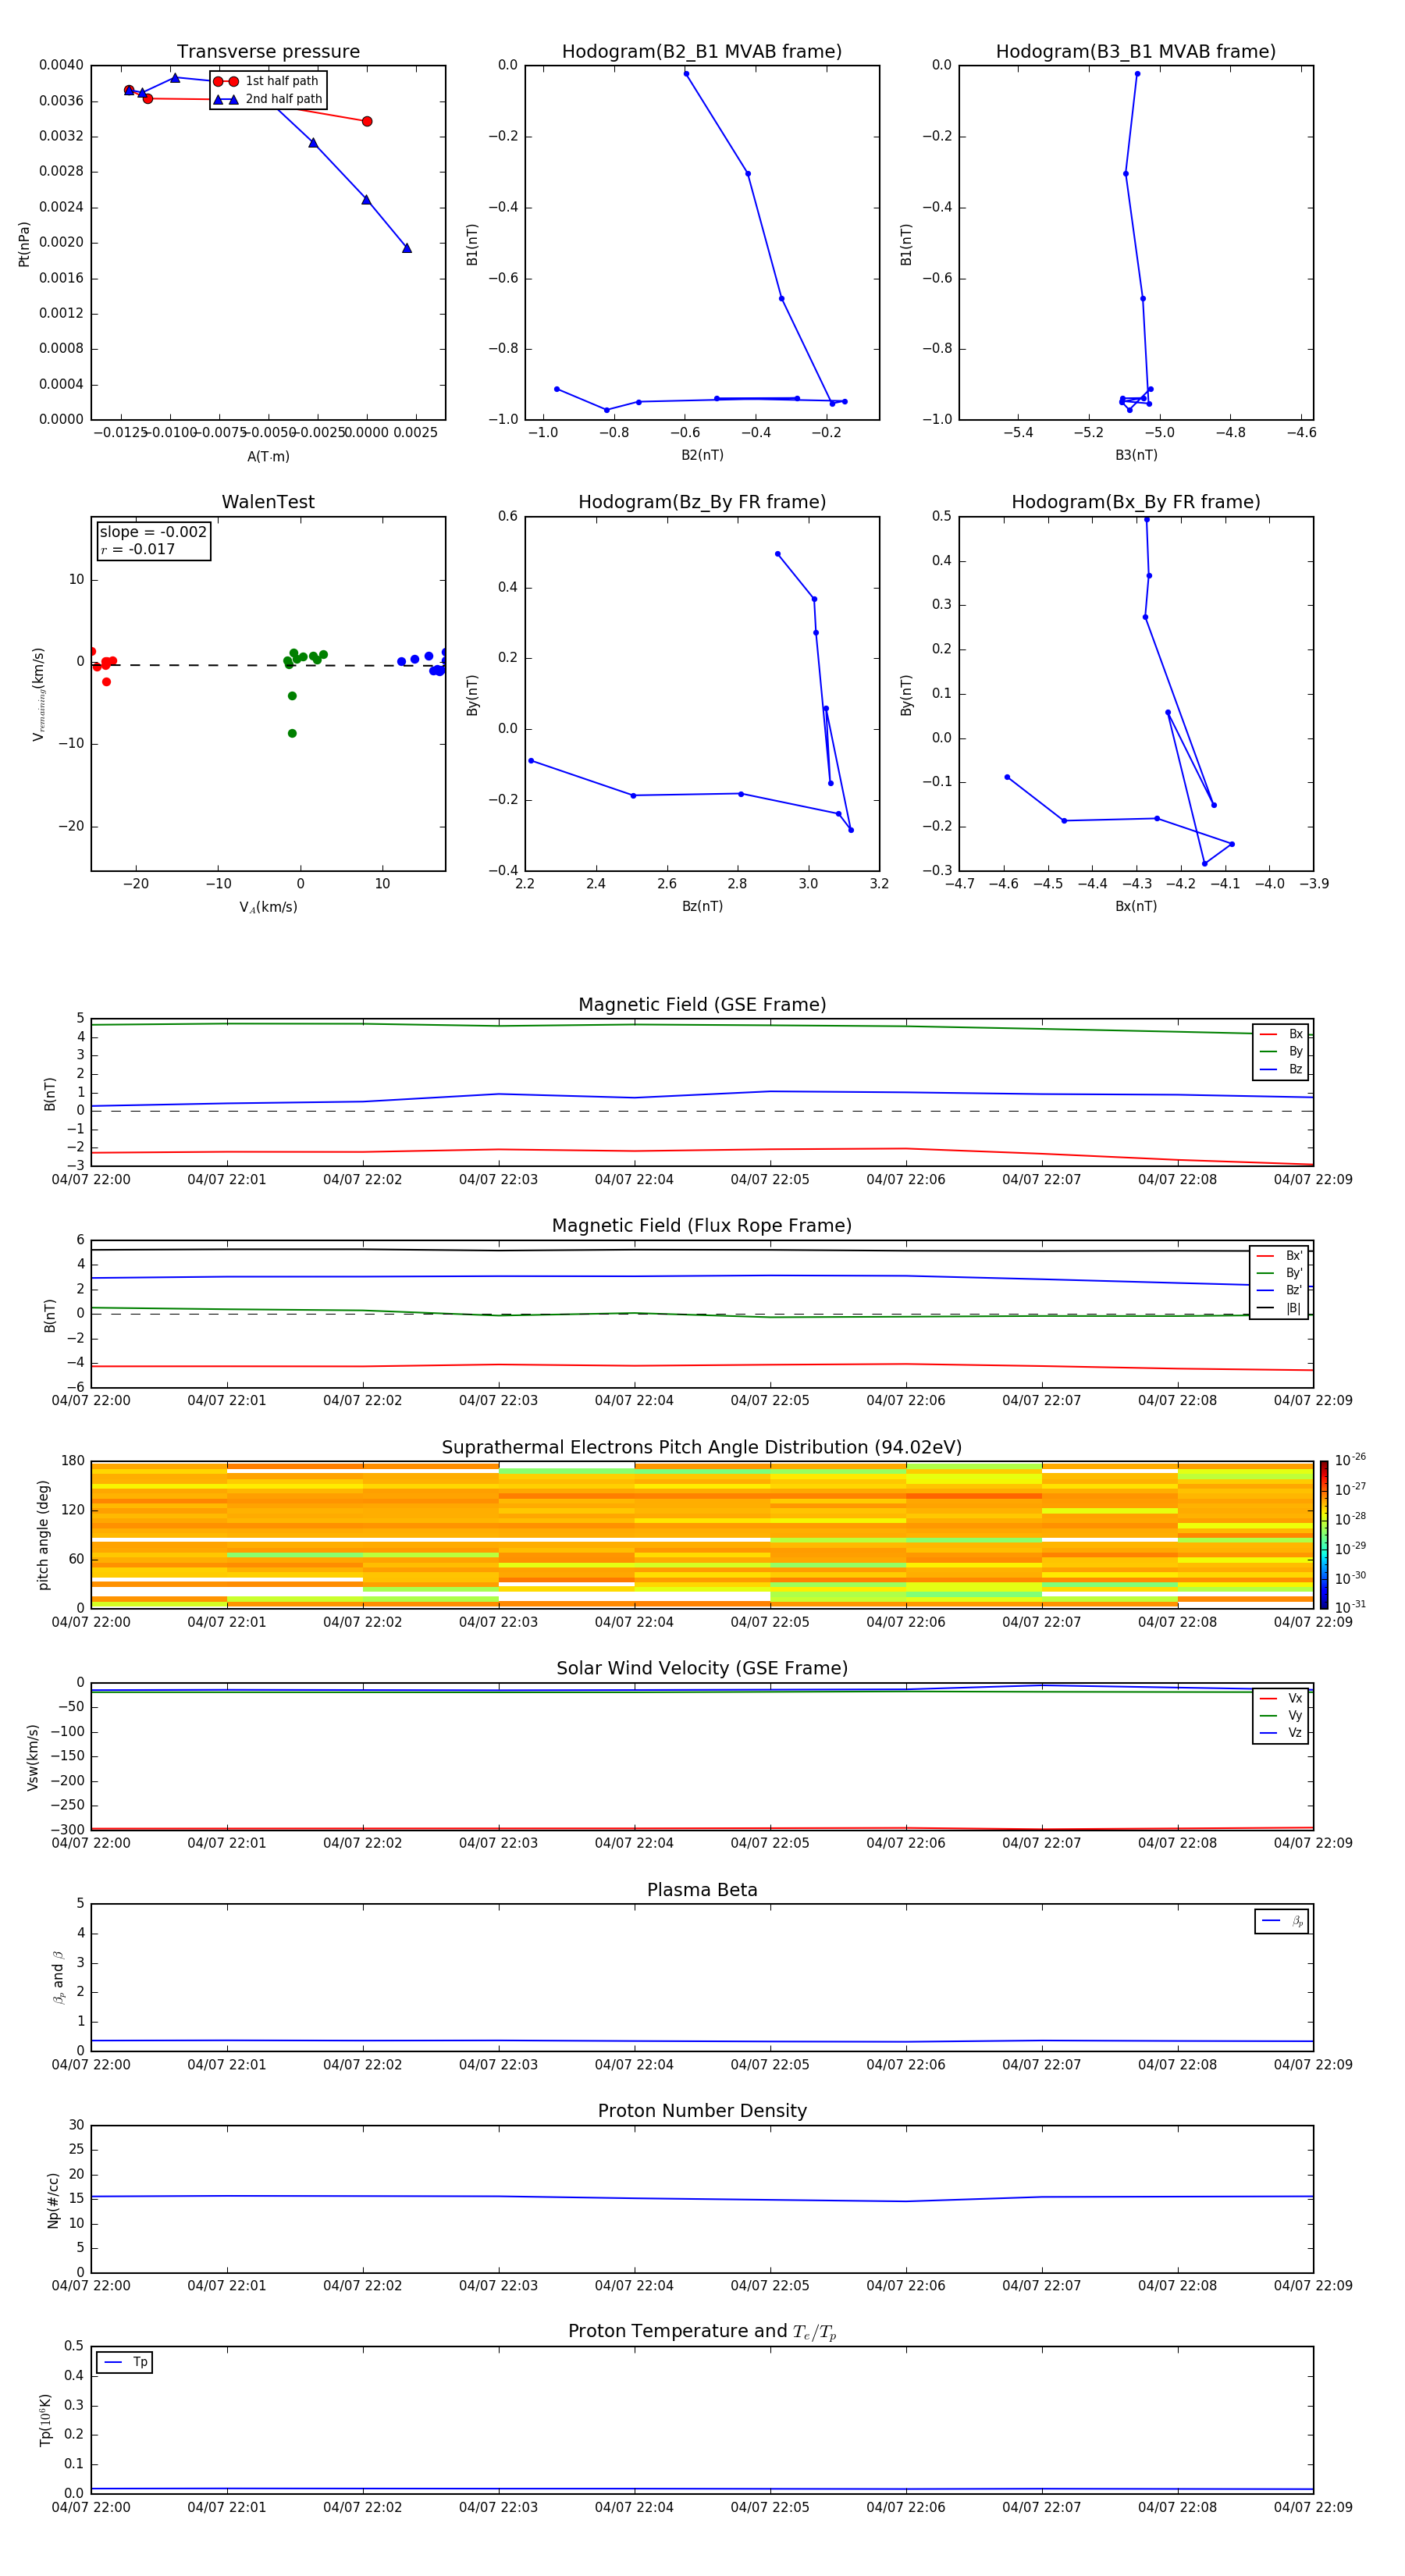Click the 'Vsw(km/s)' axis label
The height and width of the screenshot is (2576, 1405).
(x=33, y=1757)
